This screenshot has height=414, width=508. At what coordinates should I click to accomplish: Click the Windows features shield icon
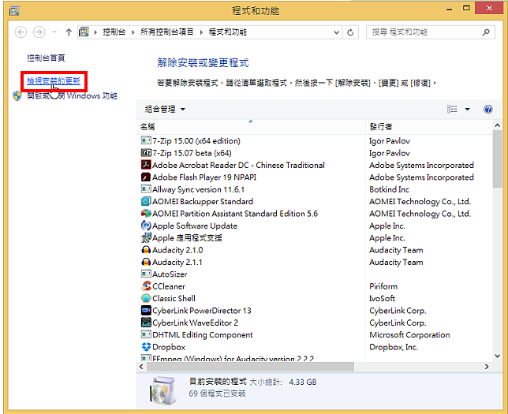[17, 96]
